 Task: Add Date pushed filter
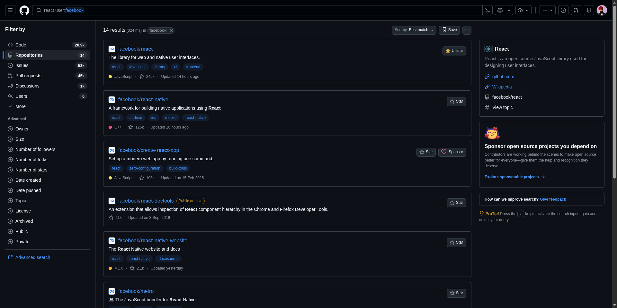48,190
